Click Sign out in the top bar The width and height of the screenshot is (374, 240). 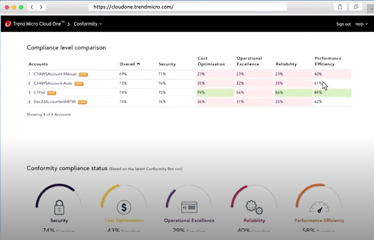(x=343, y=24)
